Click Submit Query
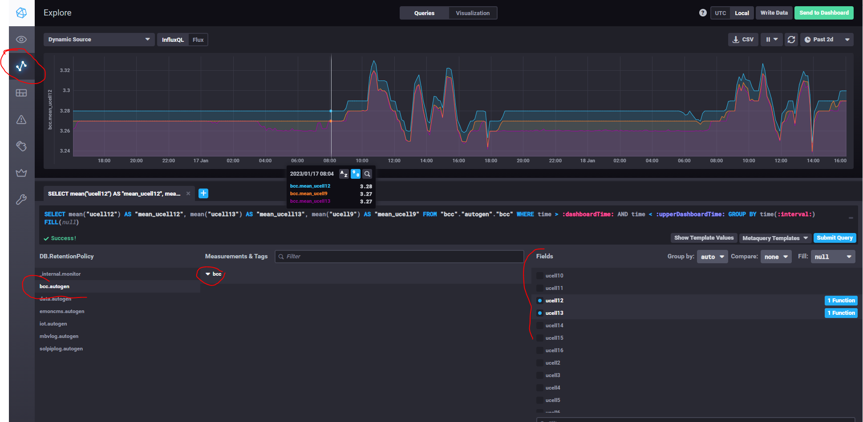The height and width of the screenshot is (422, 863). (835, 238)
